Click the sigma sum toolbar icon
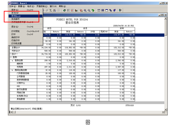This screenshot has width=179, height=126. 51,11
